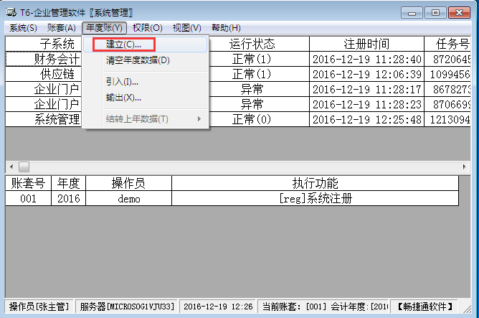Select the [reg]系统注册 task cell
479x318 pixels.
click(315, 198)
